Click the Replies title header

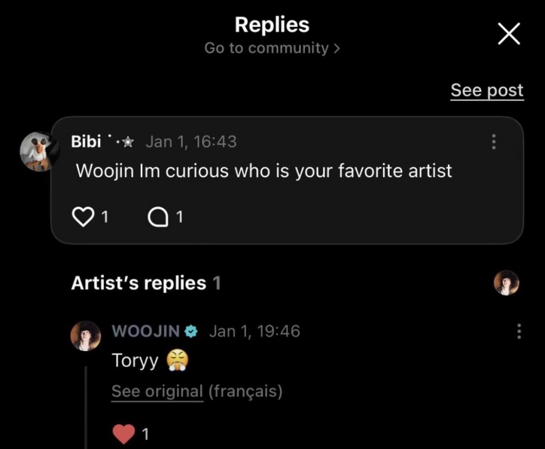272,24
